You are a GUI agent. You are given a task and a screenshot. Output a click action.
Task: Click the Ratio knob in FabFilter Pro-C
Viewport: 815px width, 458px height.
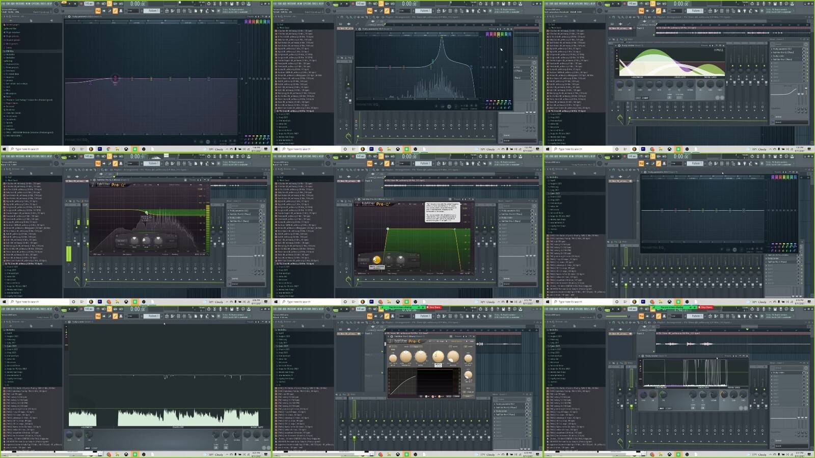421,357
